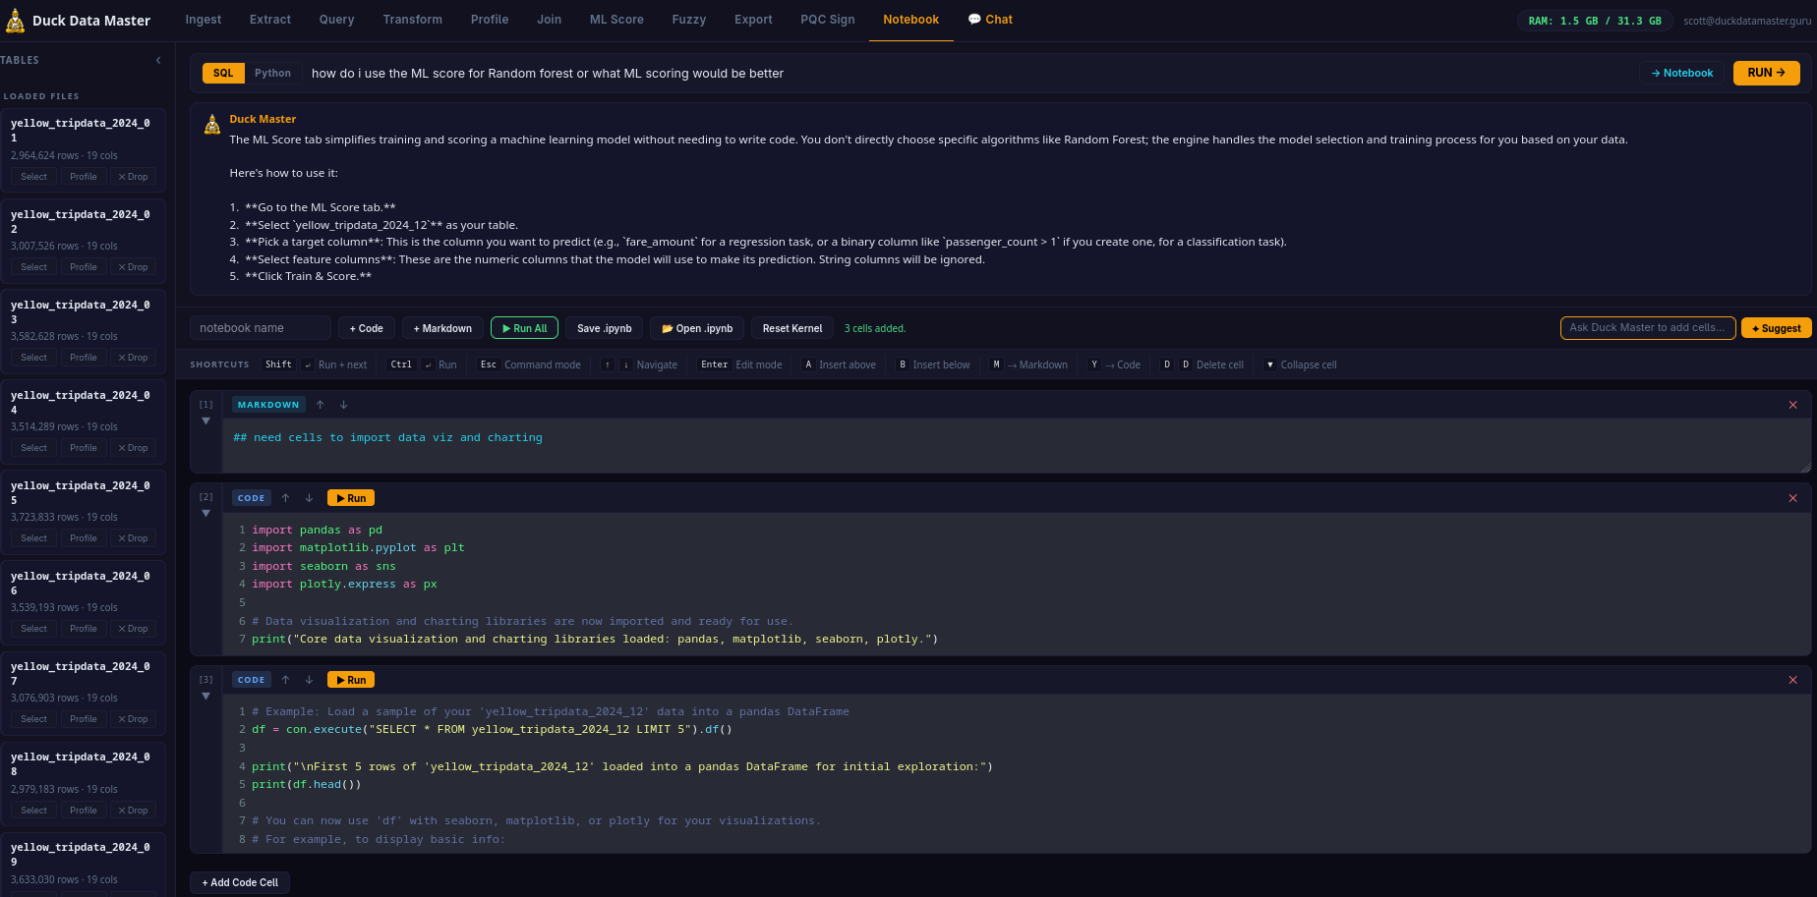Collapse cell 1 with triangle toggle
Viewport: 1817px width, 897px height.
click(x=205, y=421)
